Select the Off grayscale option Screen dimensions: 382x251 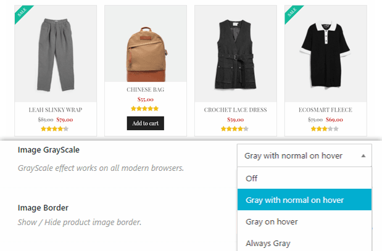coord(304,178)
